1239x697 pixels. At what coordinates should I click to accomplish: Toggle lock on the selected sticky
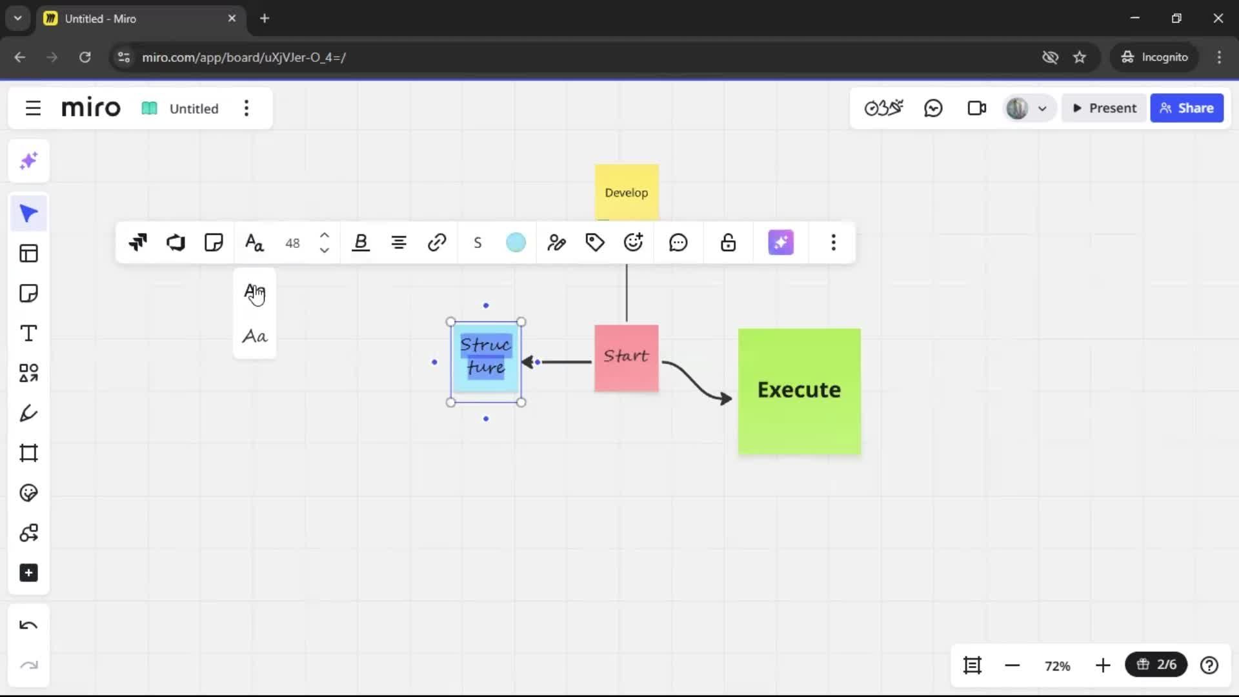click(x=728, y=243)
